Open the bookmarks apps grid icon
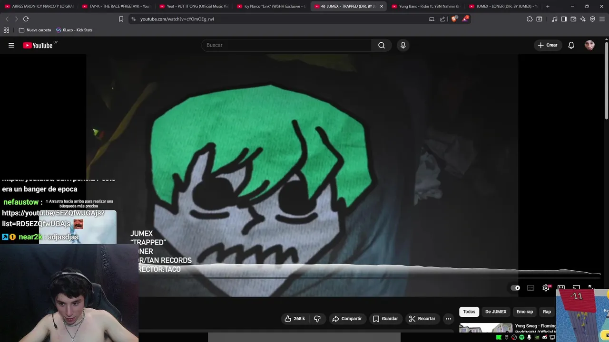Image resolution: width=609 pixels, height=342 pixels. (6, 30)
